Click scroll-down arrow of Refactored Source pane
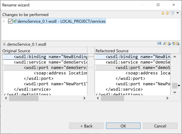Viewport: 182px width, 134px height. point(175,93)
